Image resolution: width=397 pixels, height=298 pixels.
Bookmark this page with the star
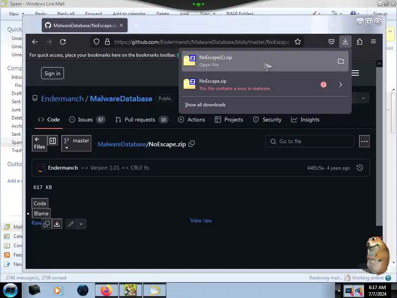tap(298, 42)
